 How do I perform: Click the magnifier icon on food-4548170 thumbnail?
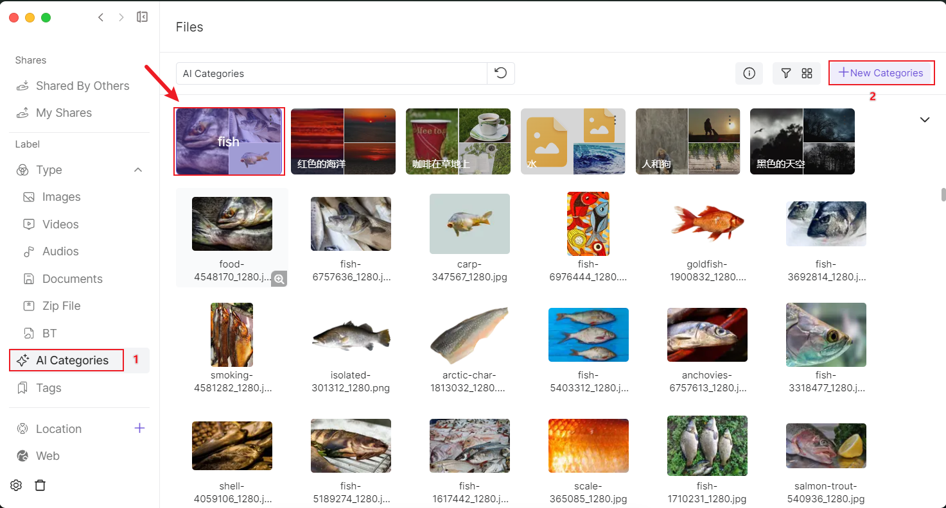(x=279, y=278)
